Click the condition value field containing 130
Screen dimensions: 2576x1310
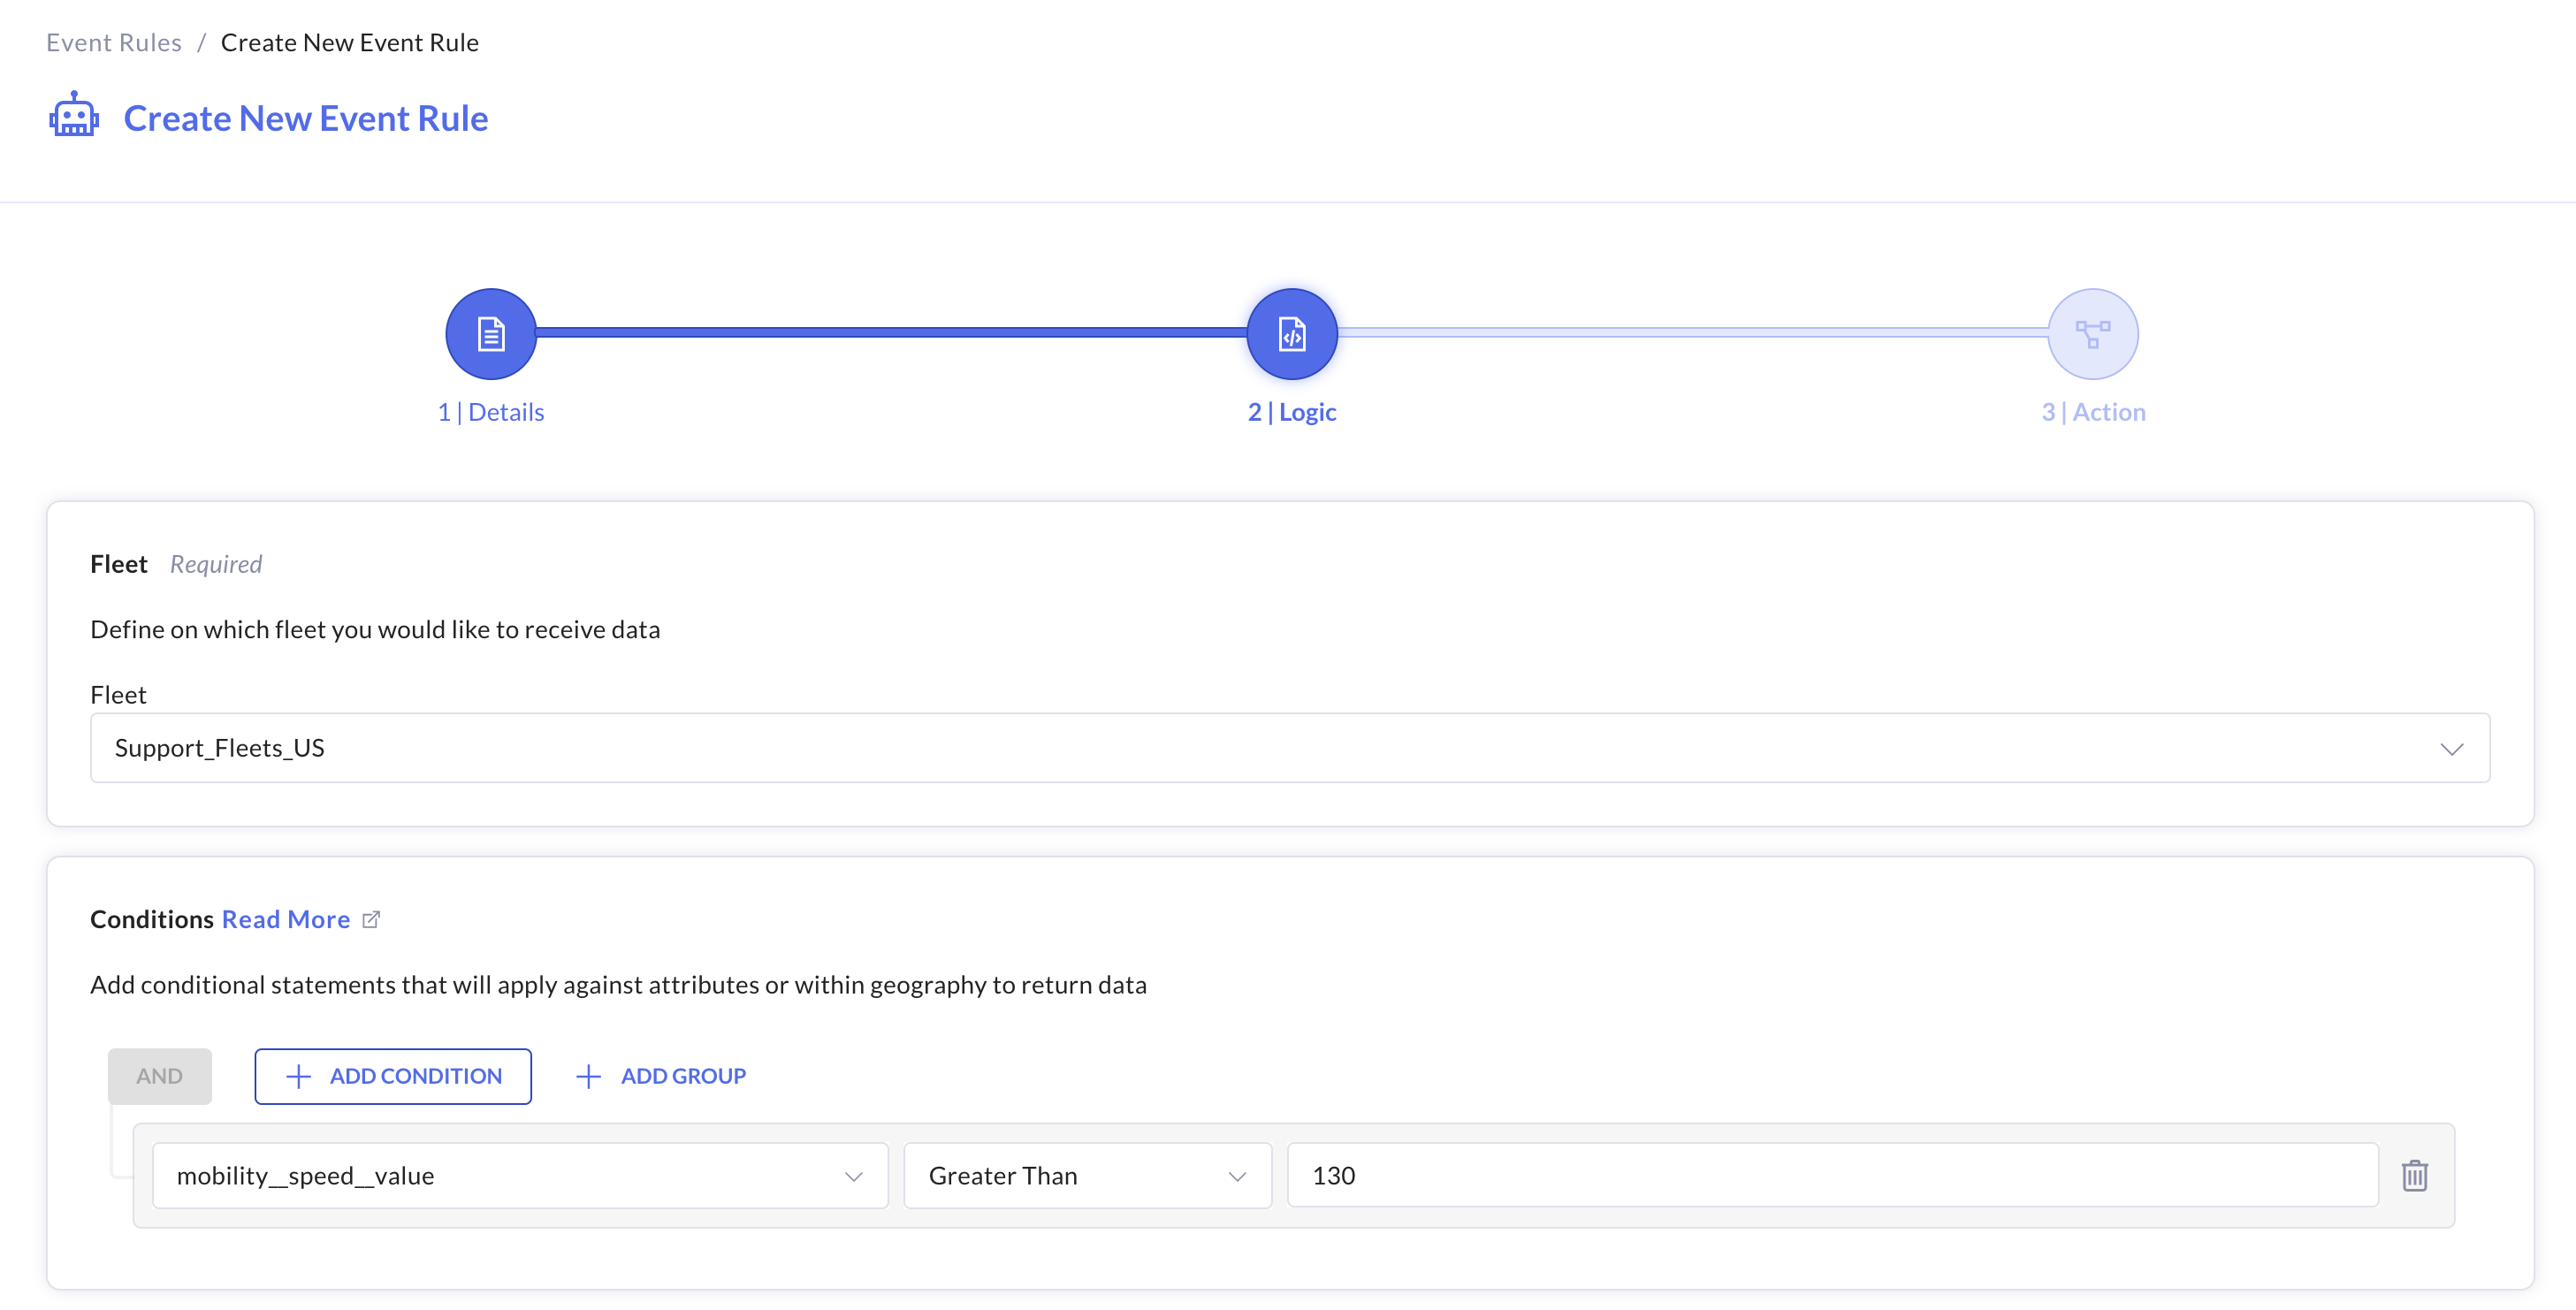click(x=1831, y=1175)
